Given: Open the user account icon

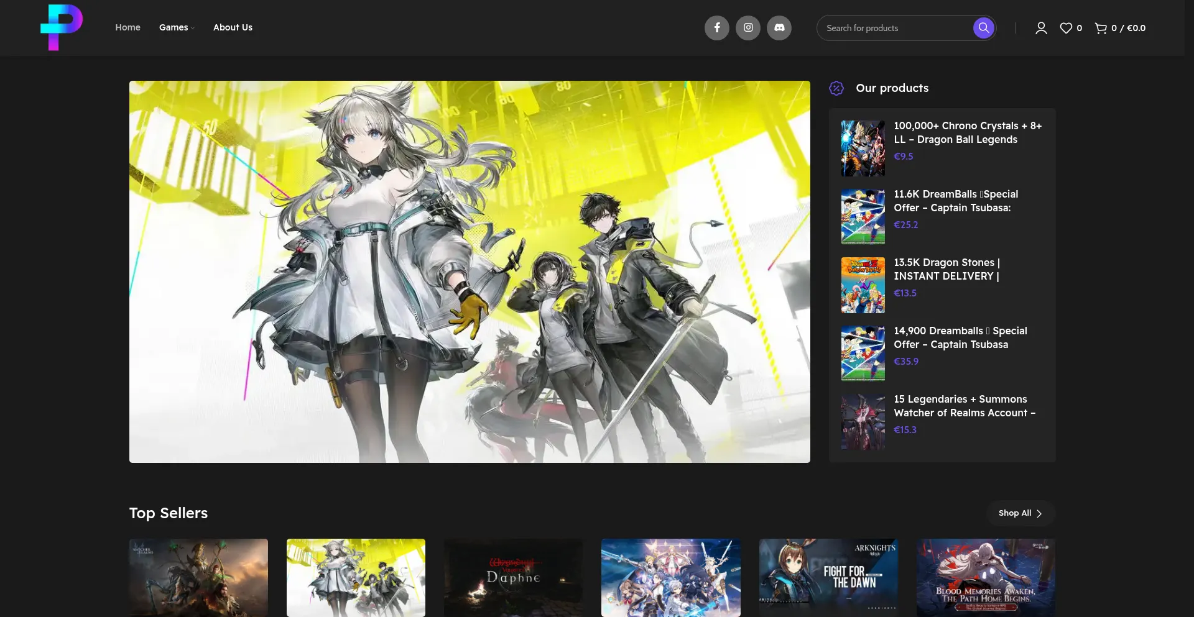Looking at the screenshot, I should (1041, 28).
